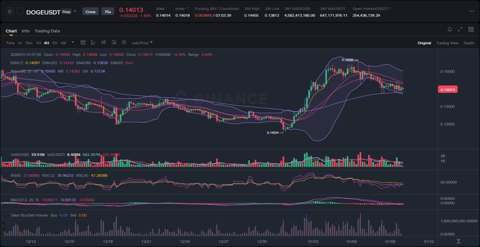
Task: Switch to Depth chart mode
Action: click(469, 43)
